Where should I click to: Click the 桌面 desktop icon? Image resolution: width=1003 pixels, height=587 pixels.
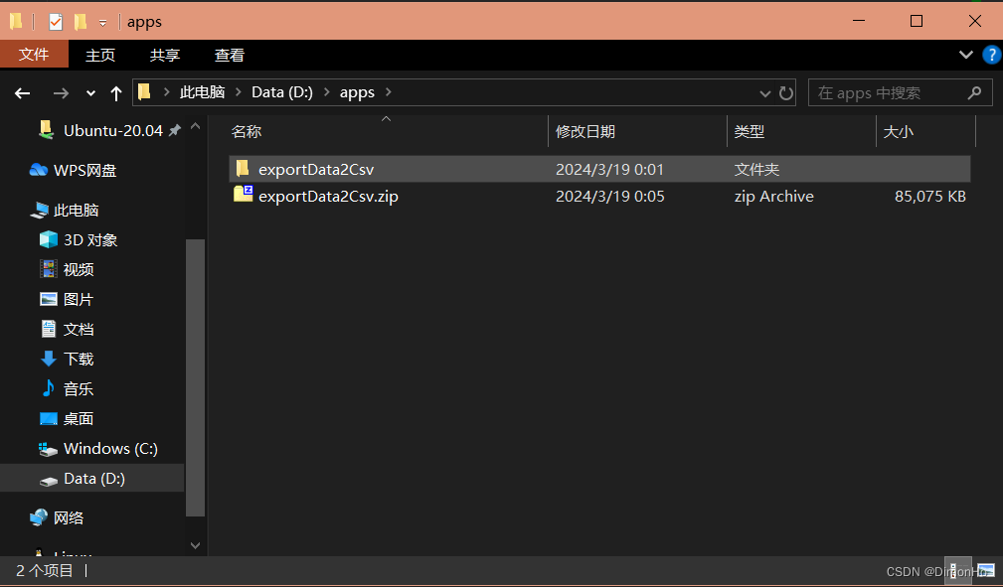(49, 419)
